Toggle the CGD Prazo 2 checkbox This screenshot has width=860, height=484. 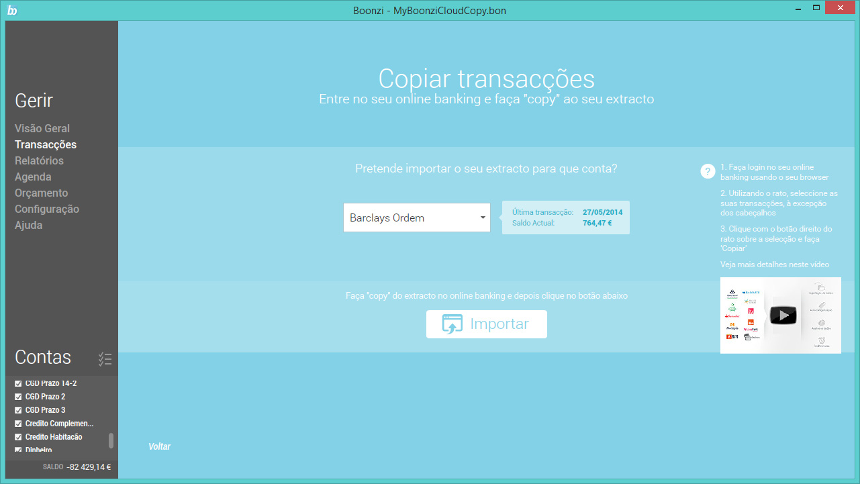(19, 397)
